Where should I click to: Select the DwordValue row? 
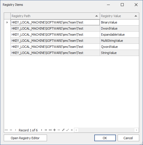point(75,28)
